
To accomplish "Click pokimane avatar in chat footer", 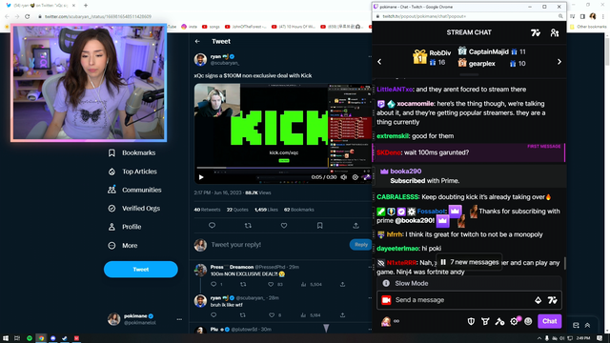I will pos(386,321).
